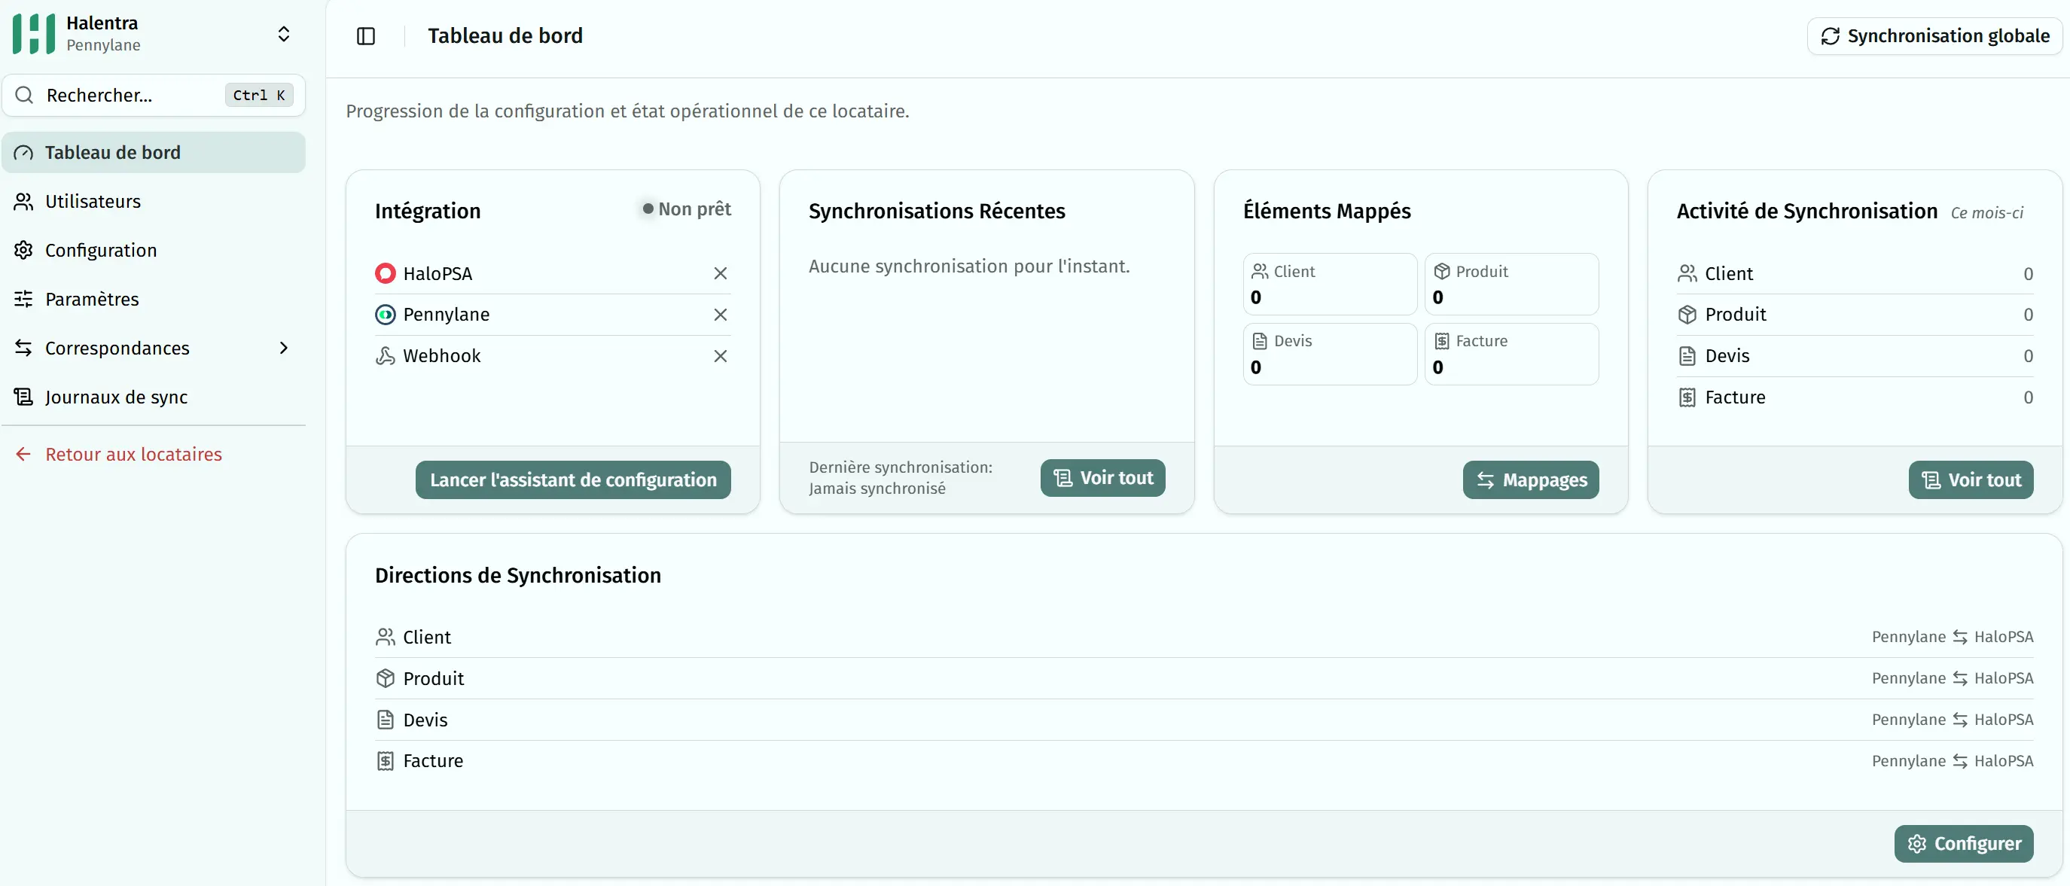Click the Synchronisations Récentes heading
Viewport: 2070px width, 886px height.
tap(937, 211)
